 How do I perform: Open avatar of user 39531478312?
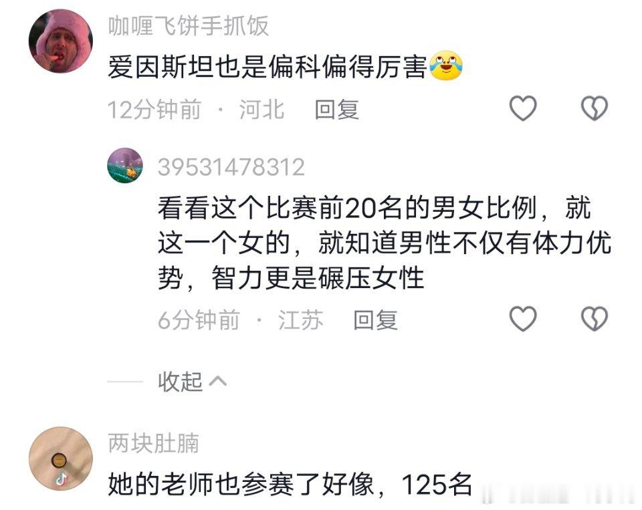pos(125,165)
